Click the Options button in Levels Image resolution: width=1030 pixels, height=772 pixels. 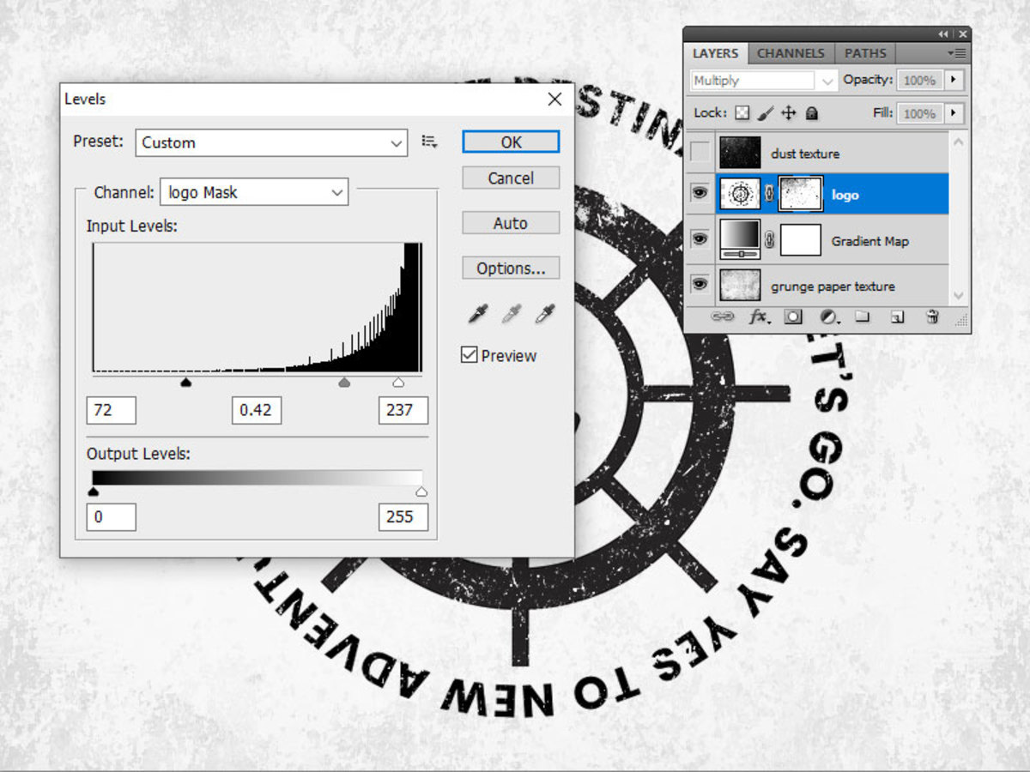pos(510,268)
